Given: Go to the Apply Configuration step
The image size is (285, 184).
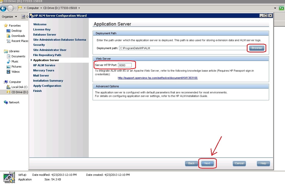Looking at the screenshot, I should tap(47, 86).
